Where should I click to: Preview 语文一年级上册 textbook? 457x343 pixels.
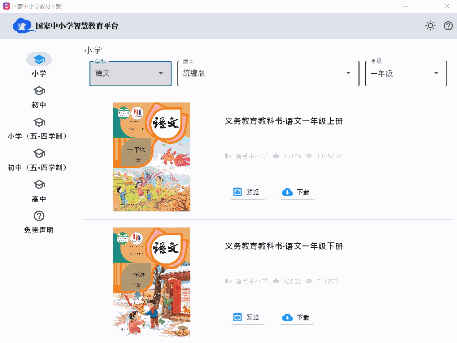coord(247,192)
